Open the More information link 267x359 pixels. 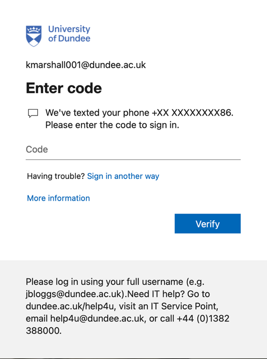[x=58, y=198]
